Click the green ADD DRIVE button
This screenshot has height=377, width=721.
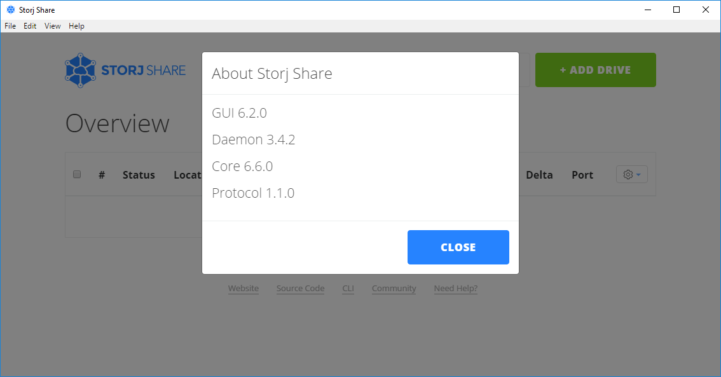point(595,70)
